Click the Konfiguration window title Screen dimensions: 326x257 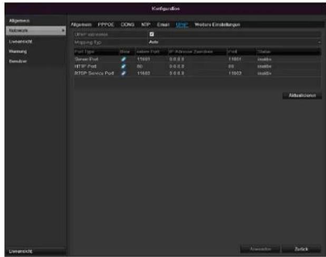166,9
